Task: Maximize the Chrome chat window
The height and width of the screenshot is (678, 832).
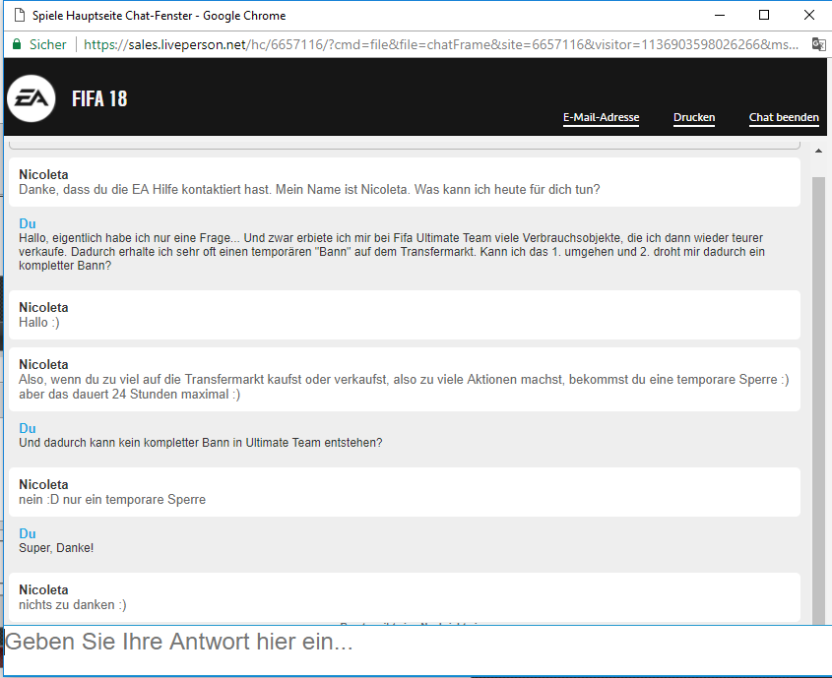Action: (x=764, y=15)
